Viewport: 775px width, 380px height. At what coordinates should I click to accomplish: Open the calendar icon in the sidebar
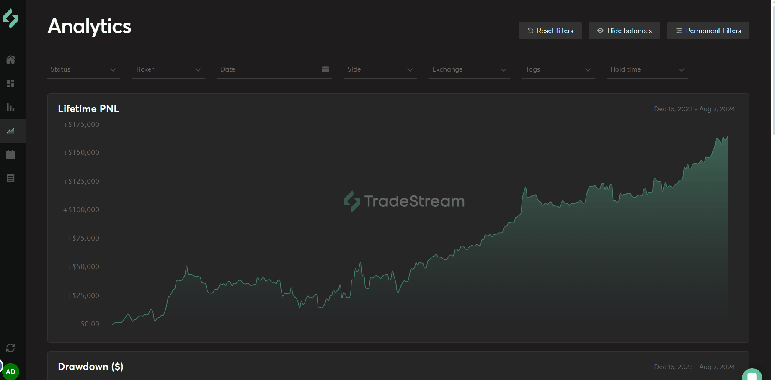pos(11,155)
